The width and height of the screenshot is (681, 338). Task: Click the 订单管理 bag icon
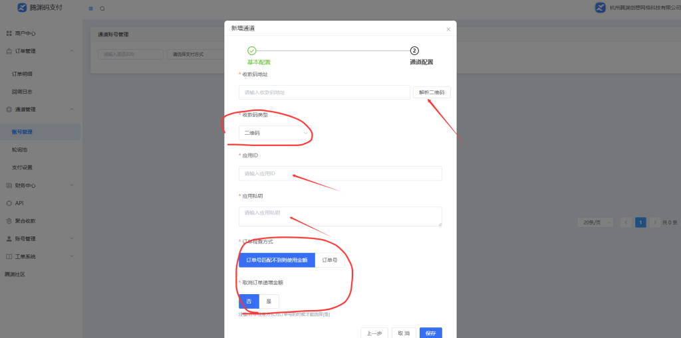click(9, 51)
